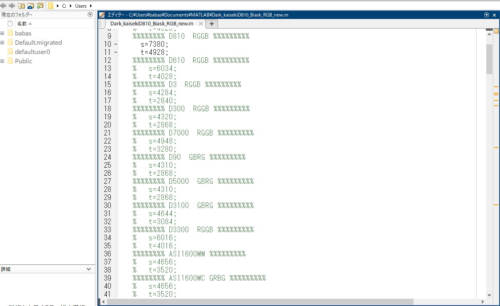
Task: Select the Public folder
Action: pyautogui.click(x=23, y=61)
